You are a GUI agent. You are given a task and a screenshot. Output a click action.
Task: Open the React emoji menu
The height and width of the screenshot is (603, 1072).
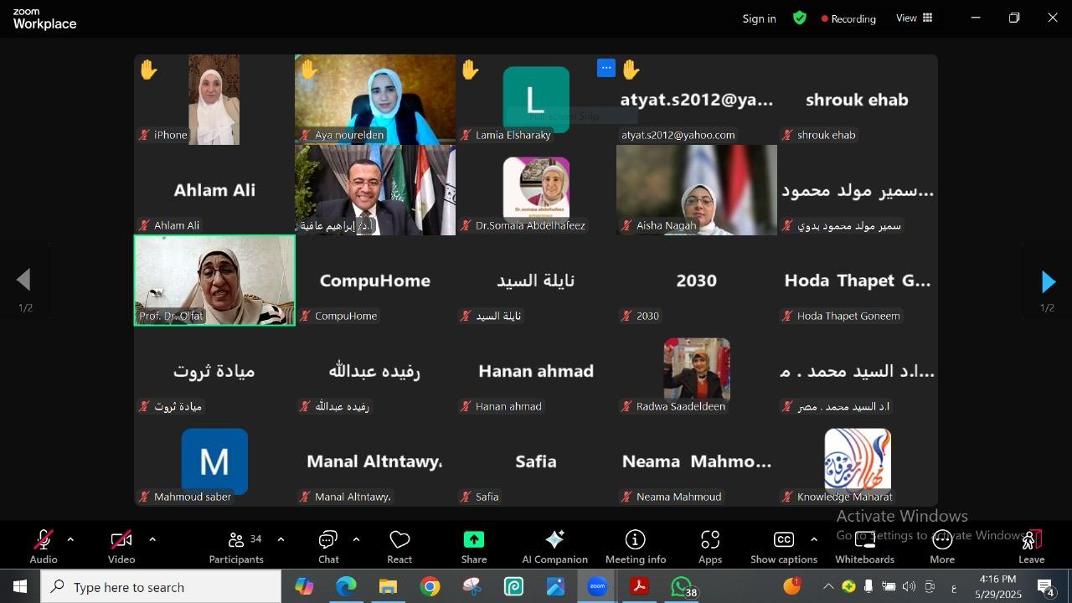399,547
